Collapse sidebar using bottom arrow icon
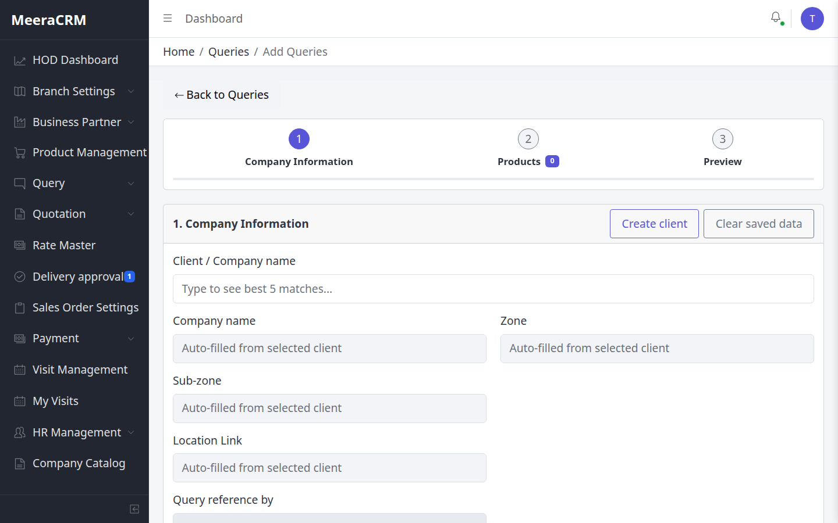The width and height of the screenshot is (838, 523). 134,509
